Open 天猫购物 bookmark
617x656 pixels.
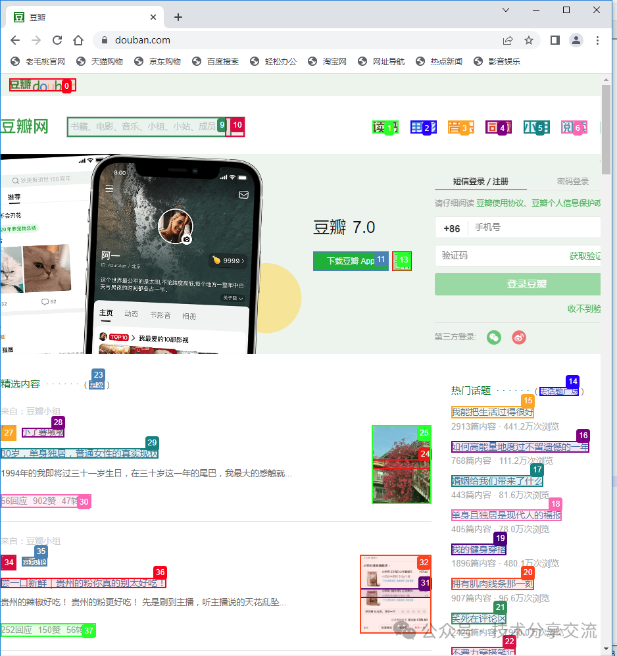tap(99, 61)
